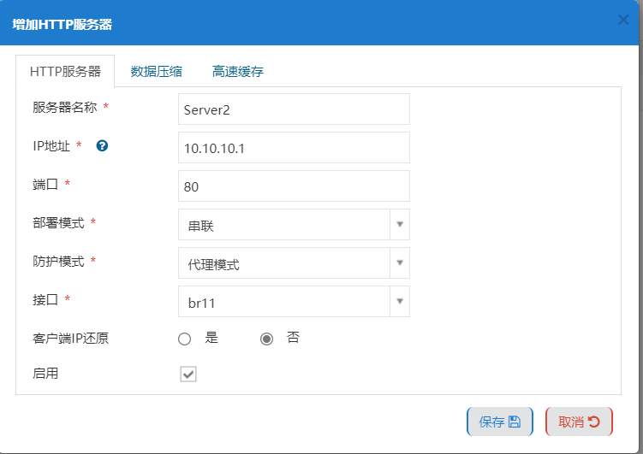Click the 客户端IP还原 label

click(x=70, y=339)
